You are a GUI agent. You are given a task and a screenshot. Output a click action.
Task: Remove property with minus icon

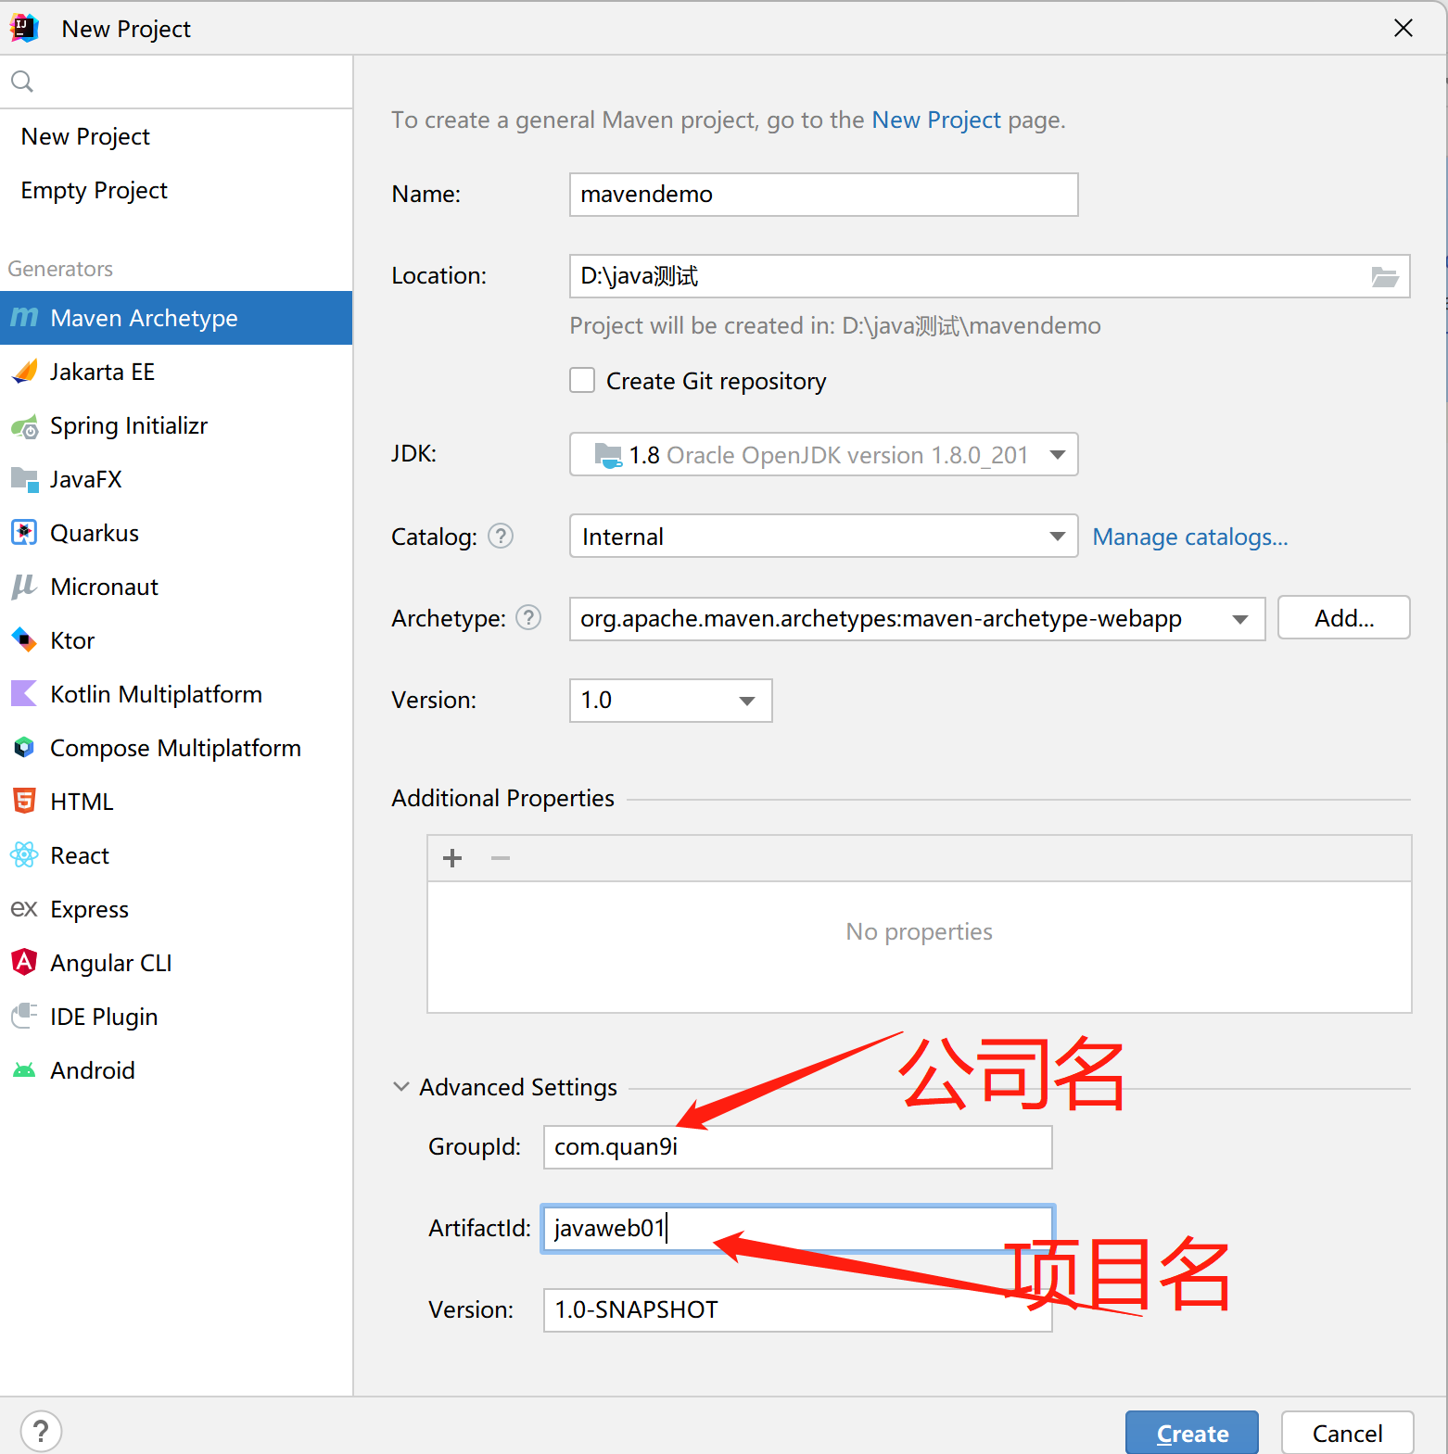pyautogui.click(x=501, y=858)
